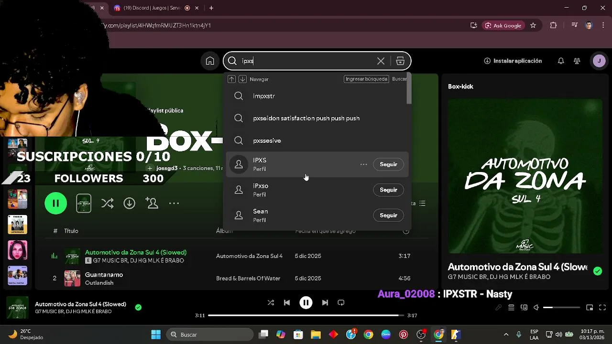Open playlist more options (three dots)
Viewport: 612px width, 344px height.
pyautogui.click(x=174, y=204)
